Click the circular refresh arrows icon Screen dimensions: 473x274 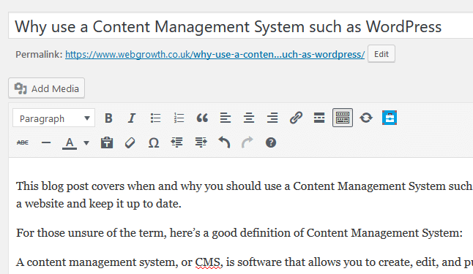(x=366, y=118)
